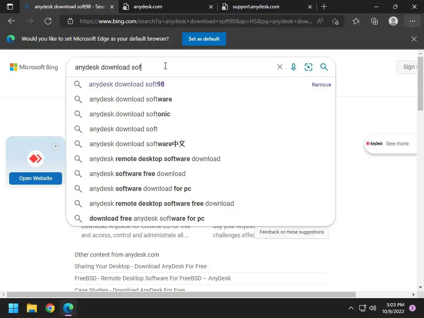Viewport: 424px width, 318px height.
Task: Click Set as default button
Action: tap(204, 39)
